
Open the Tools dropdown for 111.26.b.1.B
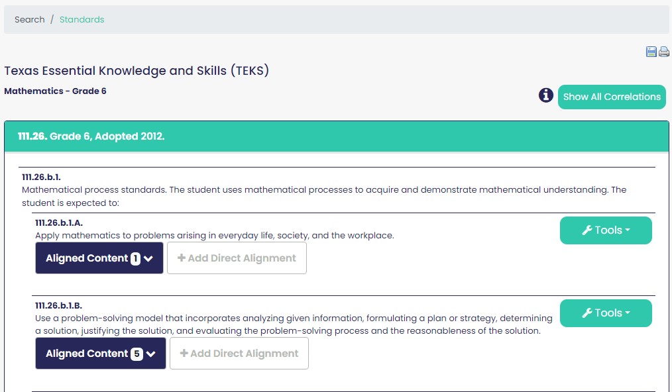606,313
